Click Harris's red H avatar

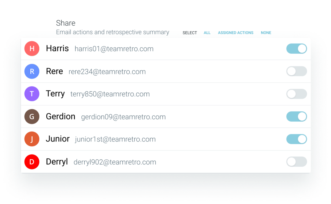[32, 49]
